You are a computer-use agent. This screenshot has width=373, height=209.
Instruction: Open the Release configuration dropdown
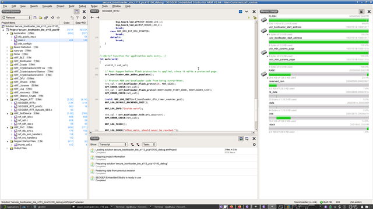[16, 17]
